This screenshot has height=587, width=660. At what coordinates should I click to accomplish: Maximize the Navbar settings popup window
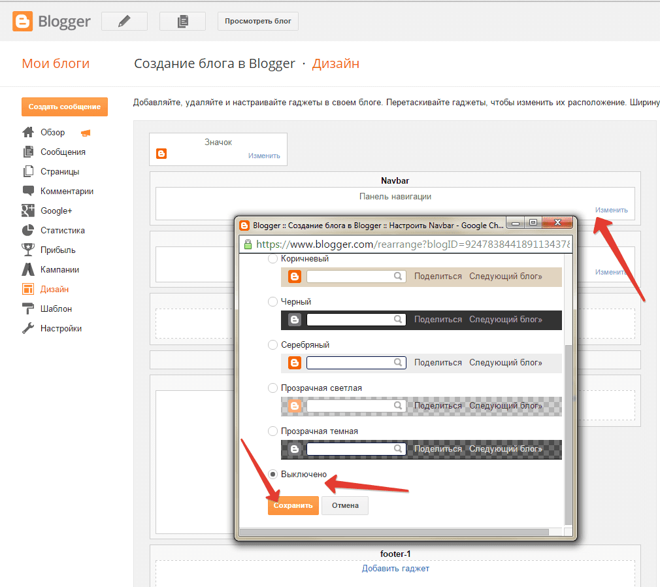pos(533,222)
